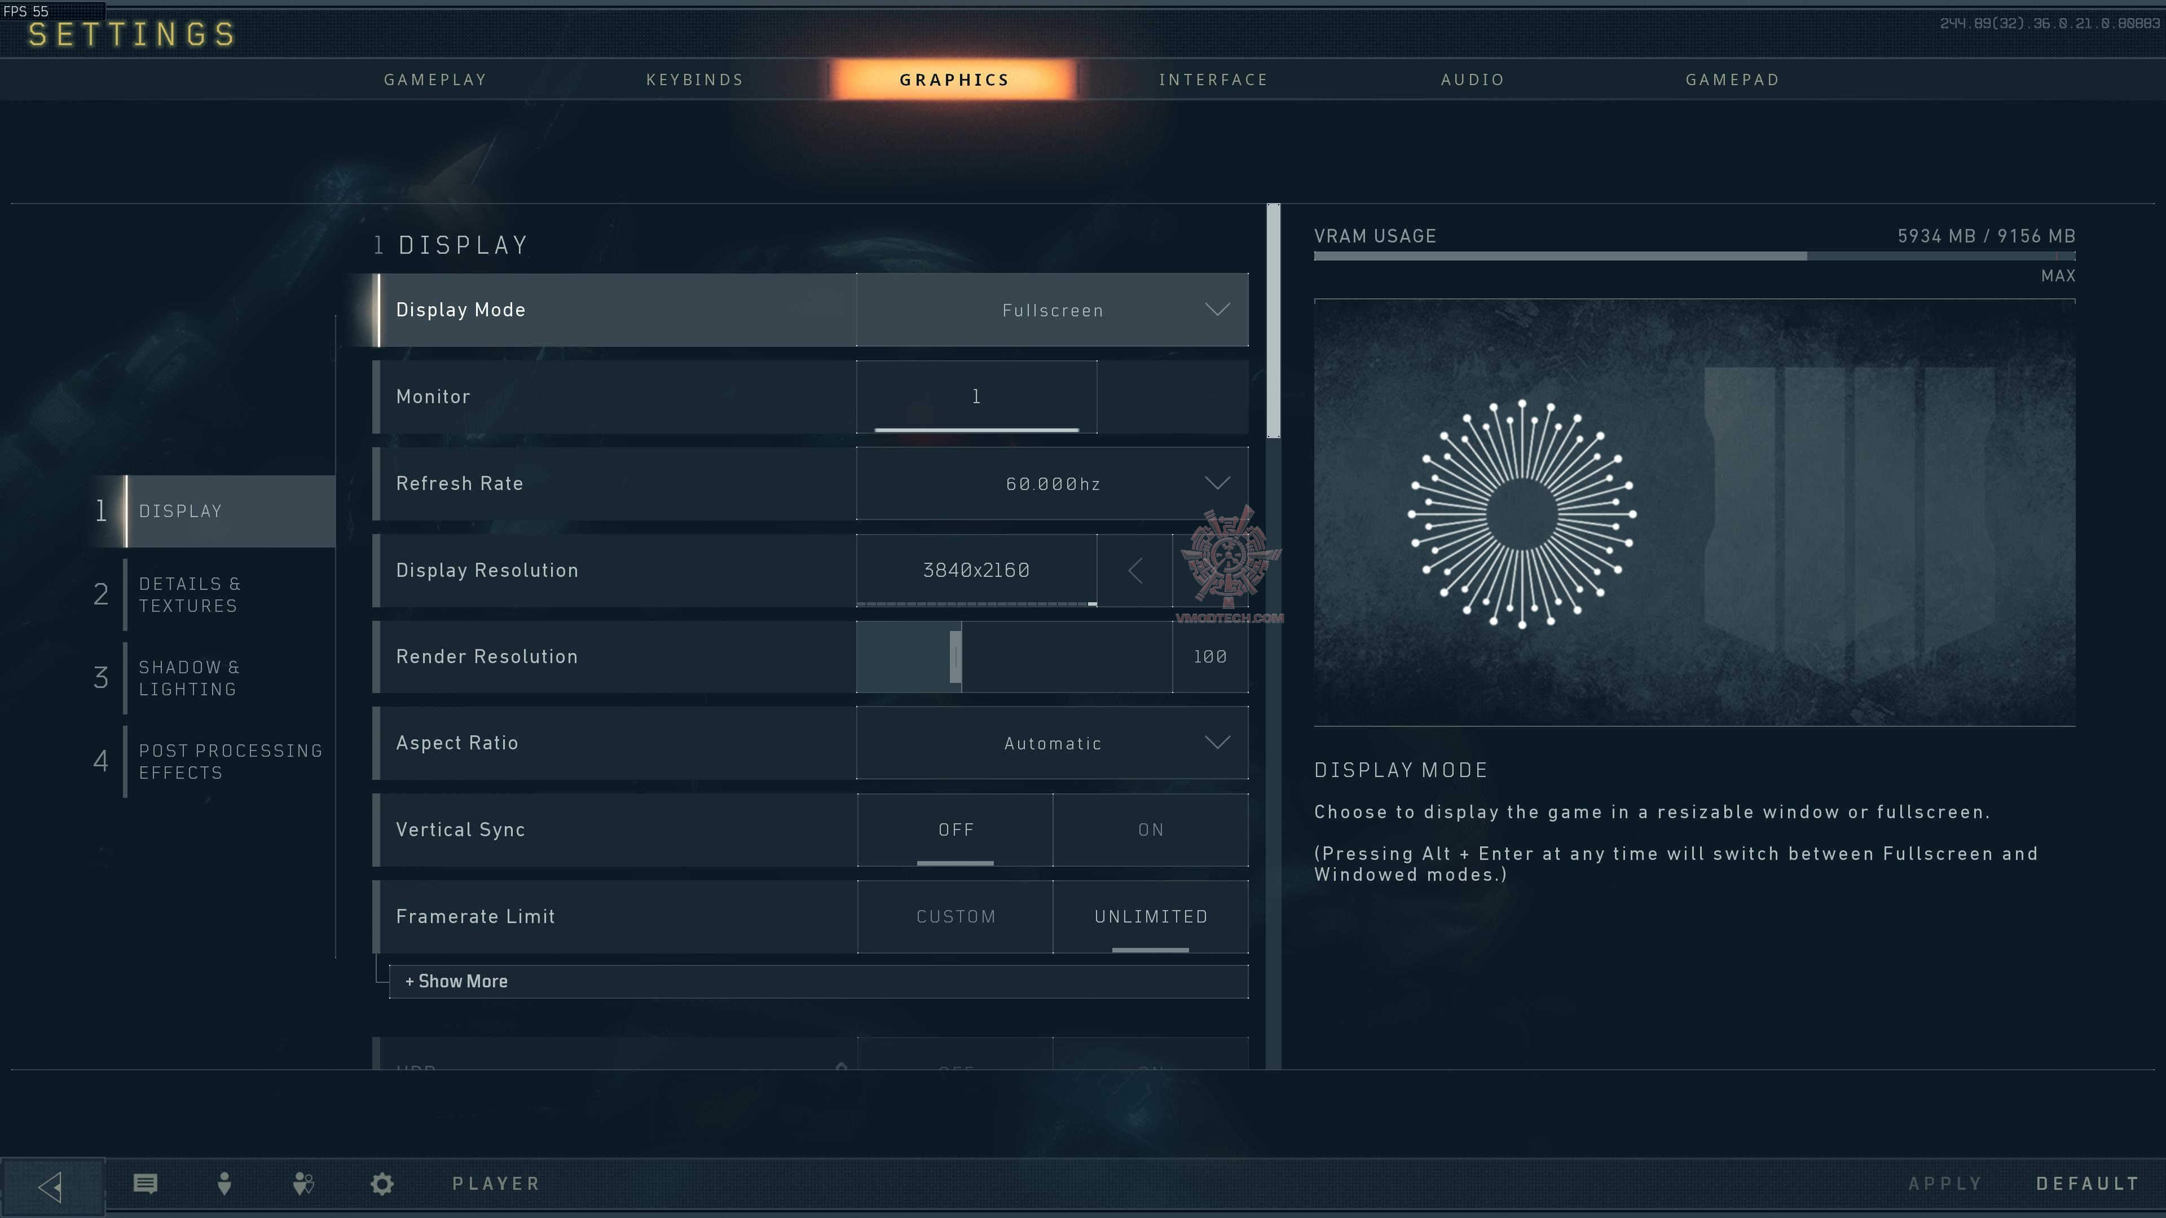The width and height of the screenshot is (2166, 1218).
Task: Turn Vertical Sync on
Action: pos(1150,829)
